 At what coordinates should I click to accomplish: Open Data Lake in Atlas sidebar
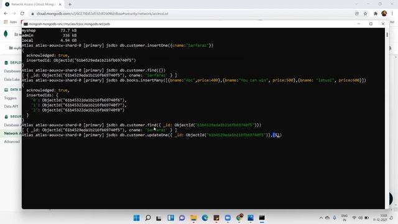12,80
